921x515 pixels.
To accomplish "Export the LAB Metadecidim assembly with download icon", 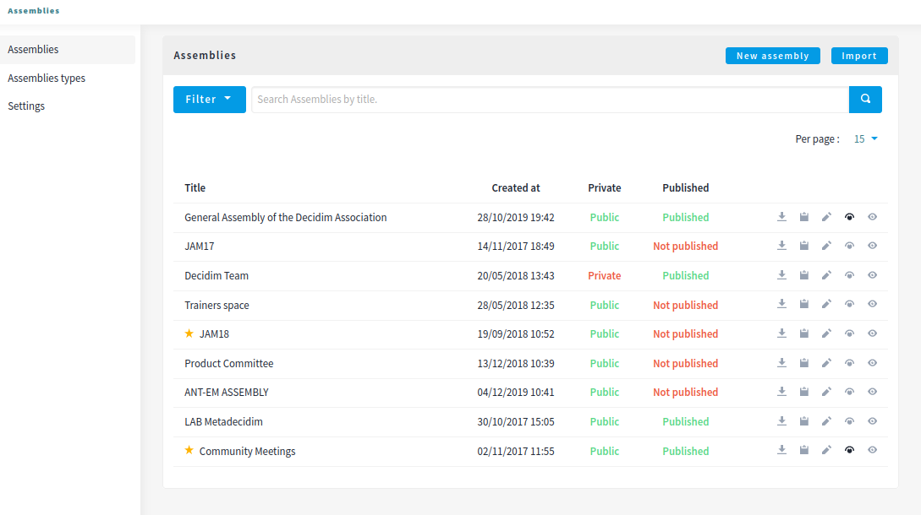I will point(781,421).
